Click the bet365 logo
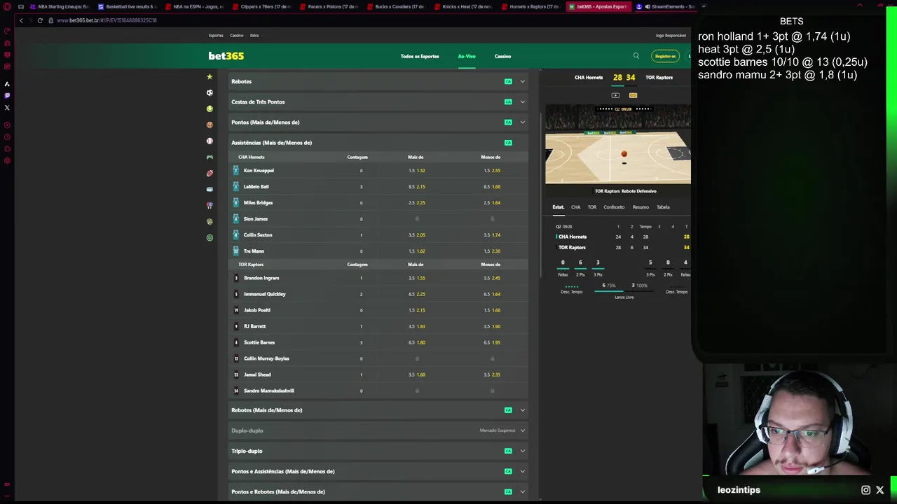 point(226,56)
